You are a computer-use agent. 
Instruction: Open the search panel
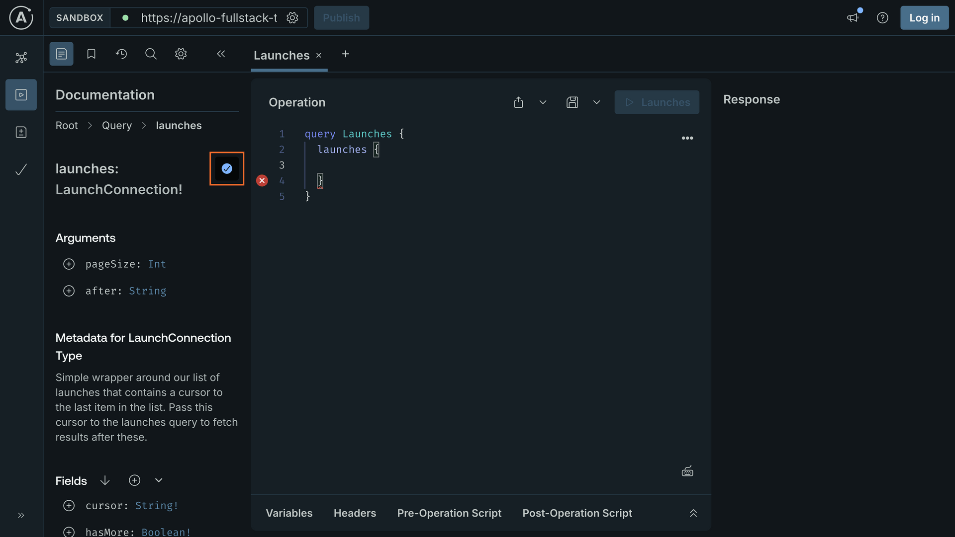(x=151, y=54)
